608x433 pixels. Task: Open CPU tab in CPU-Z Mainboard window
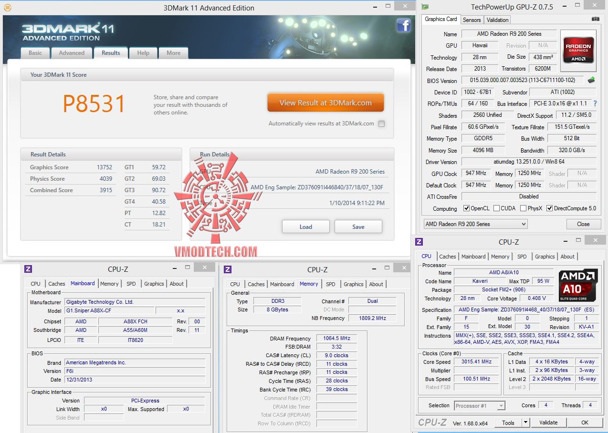(x=36, y=284)
